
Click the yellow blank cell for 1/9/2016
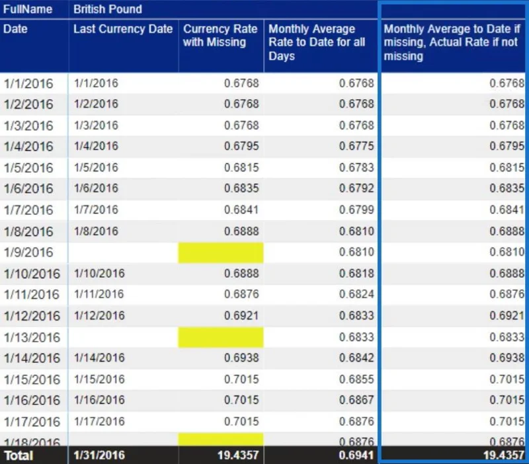221,252
